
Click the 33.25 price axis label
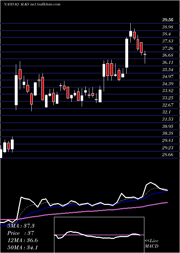point(168,98)
